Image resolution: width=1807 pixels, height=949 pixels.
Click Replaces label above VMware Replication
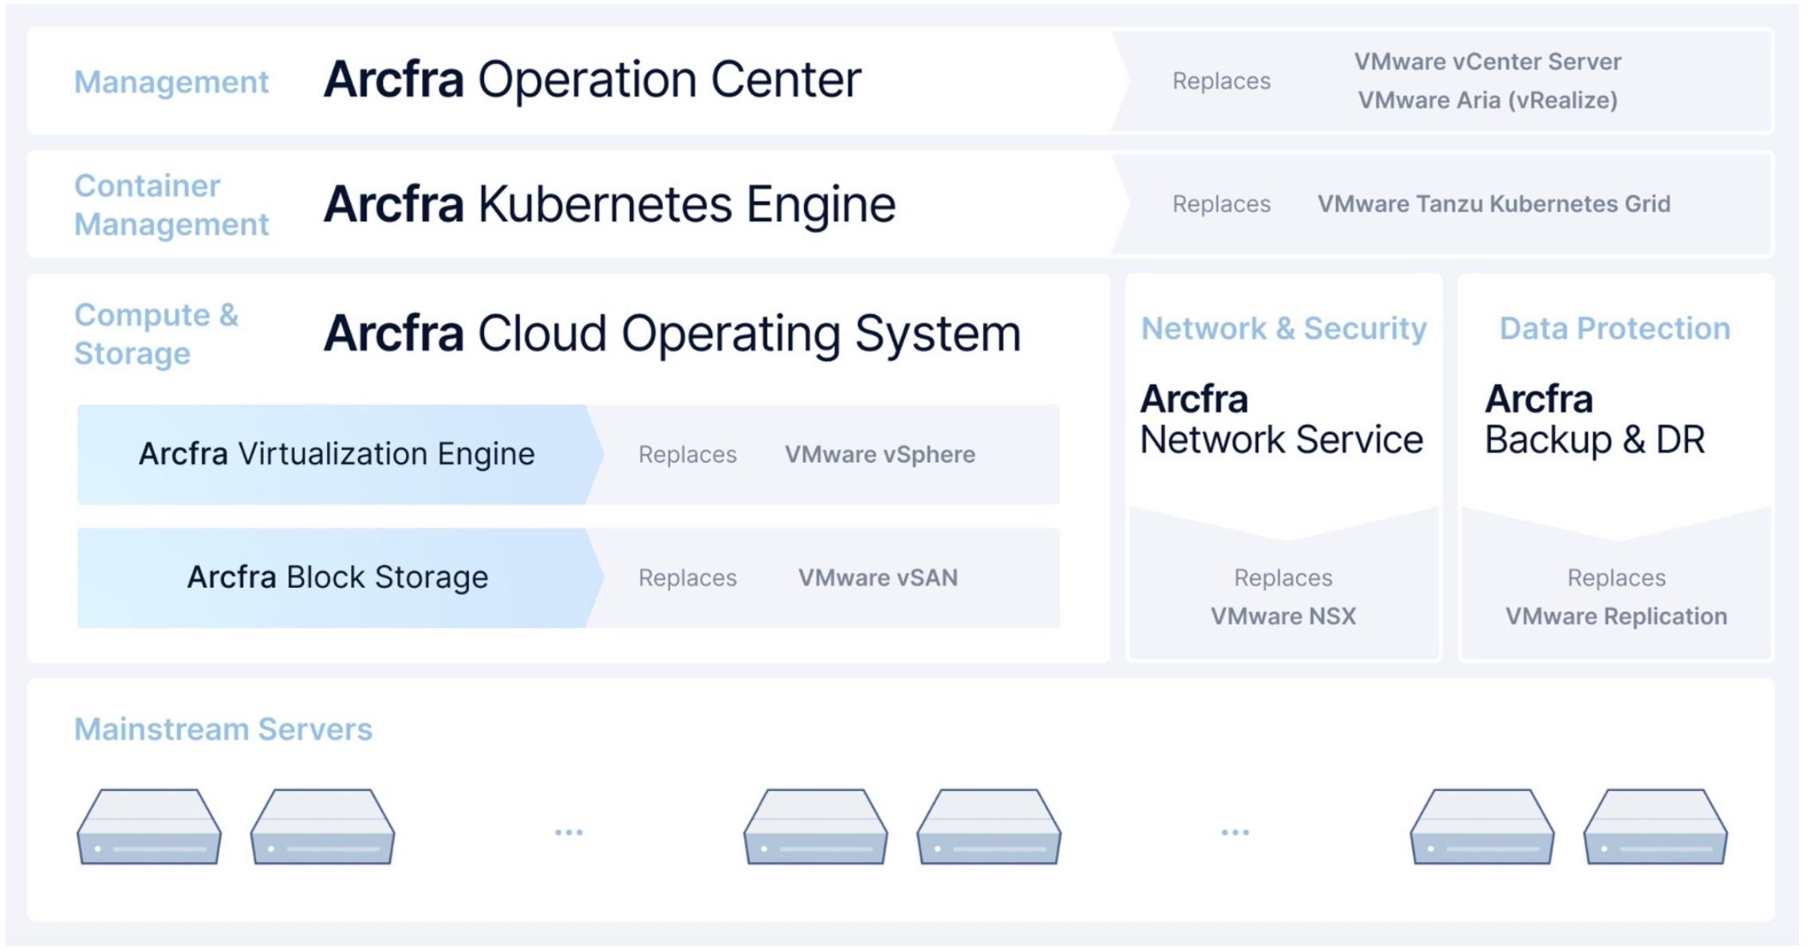(1616, 578)
